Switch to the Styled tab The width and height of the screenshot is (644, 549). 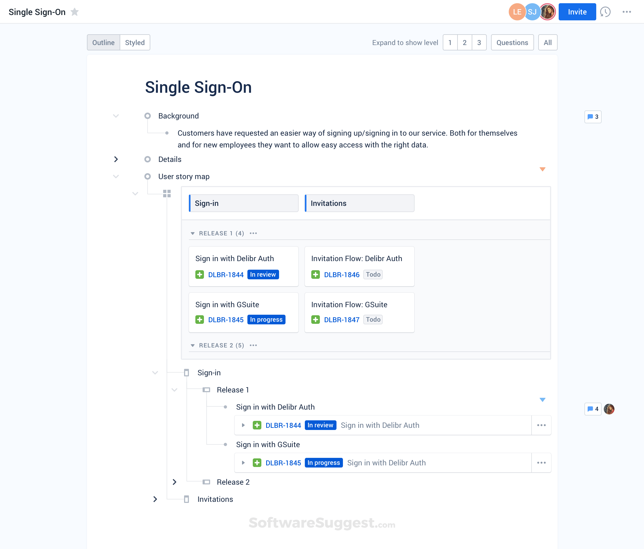click(135, 42)
